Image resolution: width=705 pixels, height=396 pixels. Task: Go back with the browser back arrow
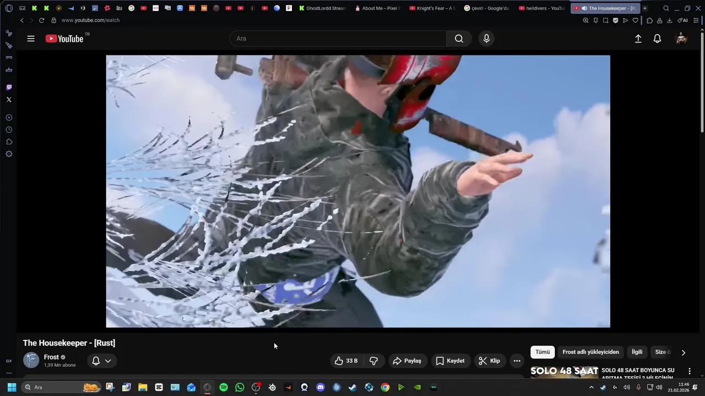[22, 20]
